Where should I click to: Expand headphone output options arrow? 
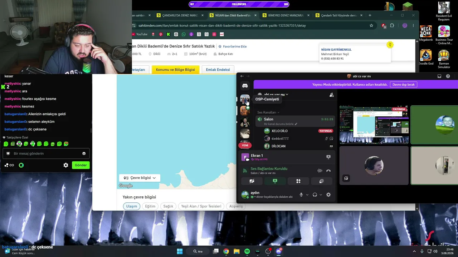click(x=321, y=195)
